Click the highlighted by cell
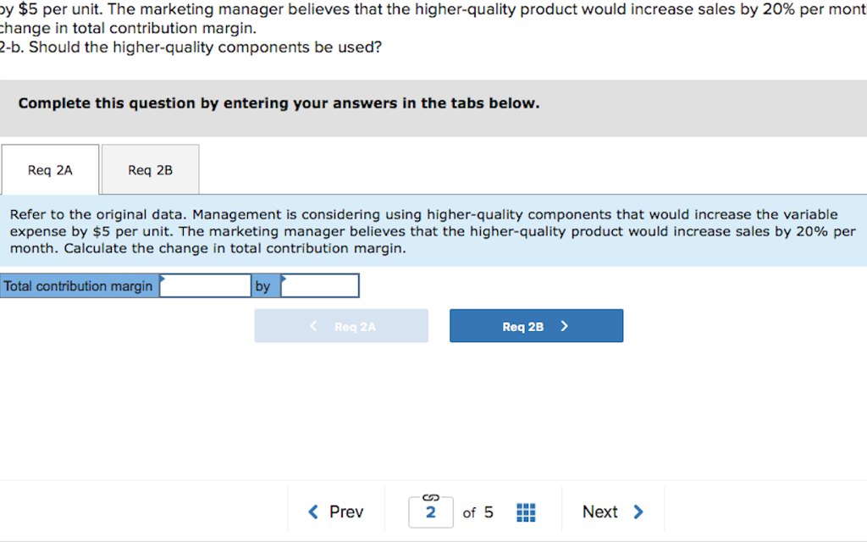This screenshot has height=542, width=867. (262, 285)
